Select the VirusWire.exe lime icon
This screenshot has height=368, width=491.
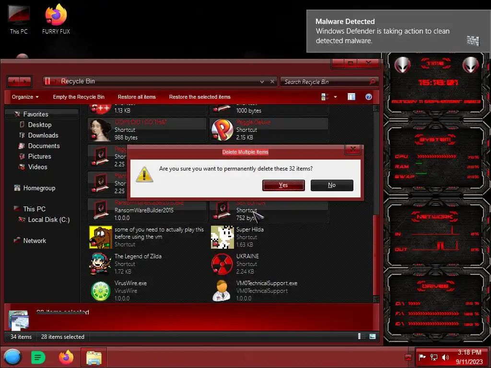100,291
